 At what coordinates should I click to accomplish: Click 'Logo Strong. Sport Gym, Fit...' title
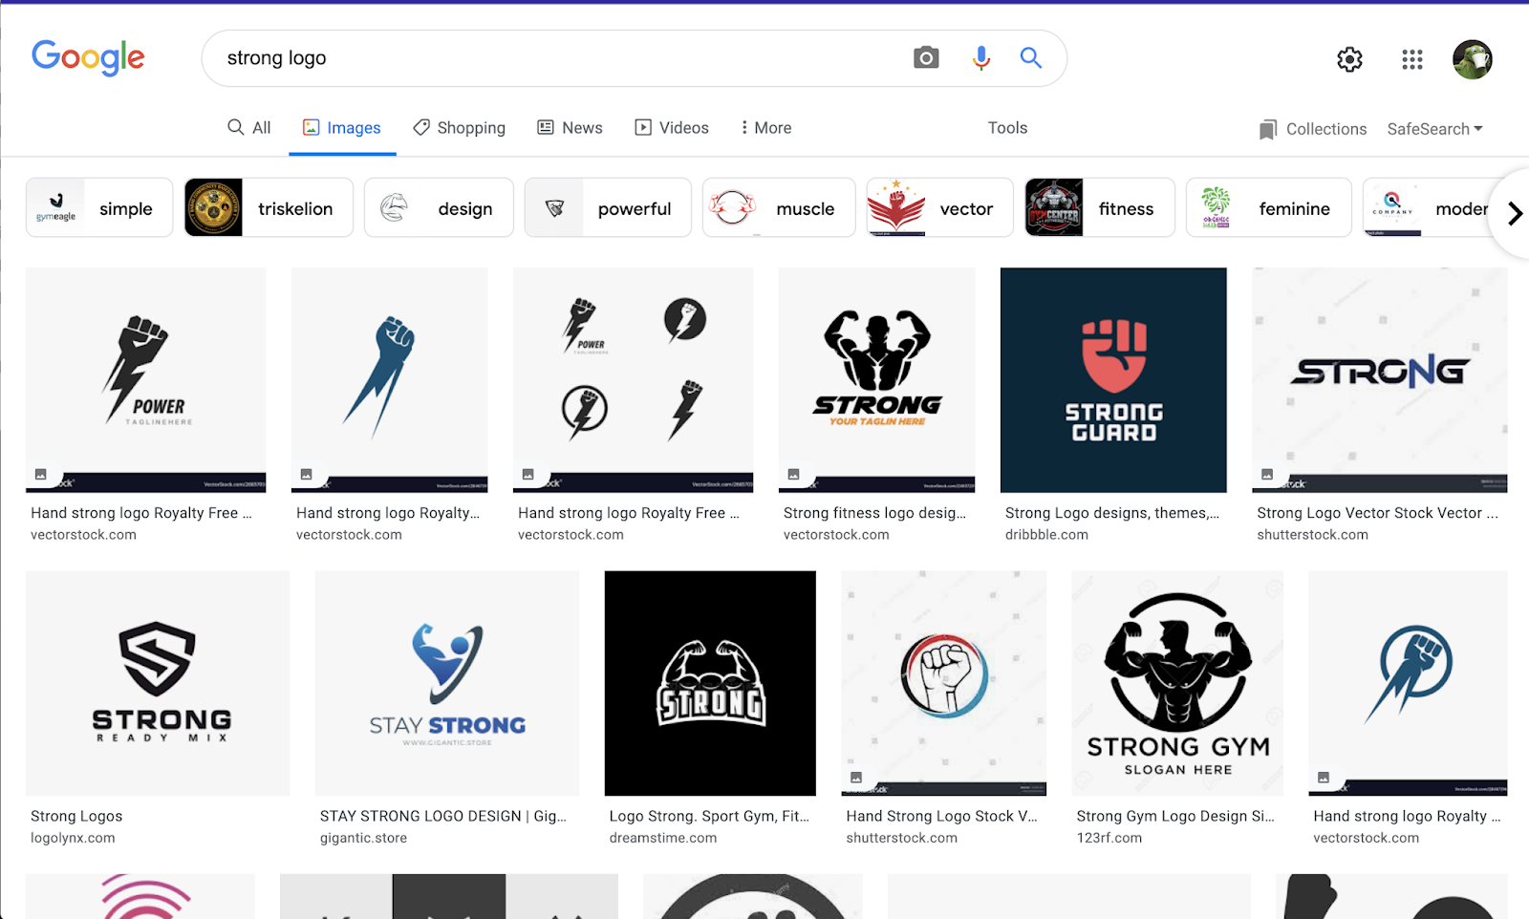(709, 816)
